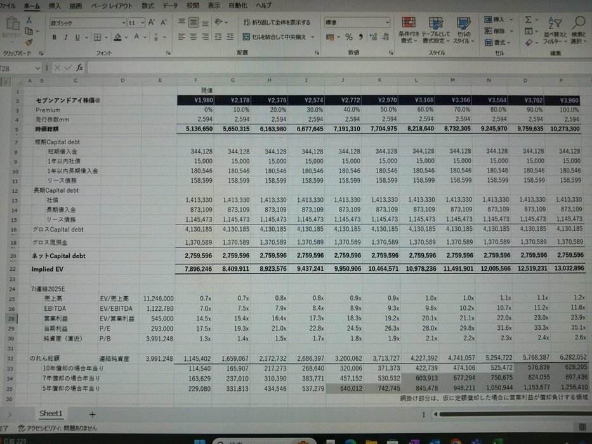
Task: Apply the font color A
Action: [136, 37]
